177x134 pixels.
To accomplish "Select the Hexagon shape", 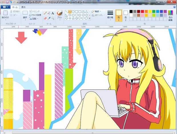I will pyautogui.click(x=77, y=15).
